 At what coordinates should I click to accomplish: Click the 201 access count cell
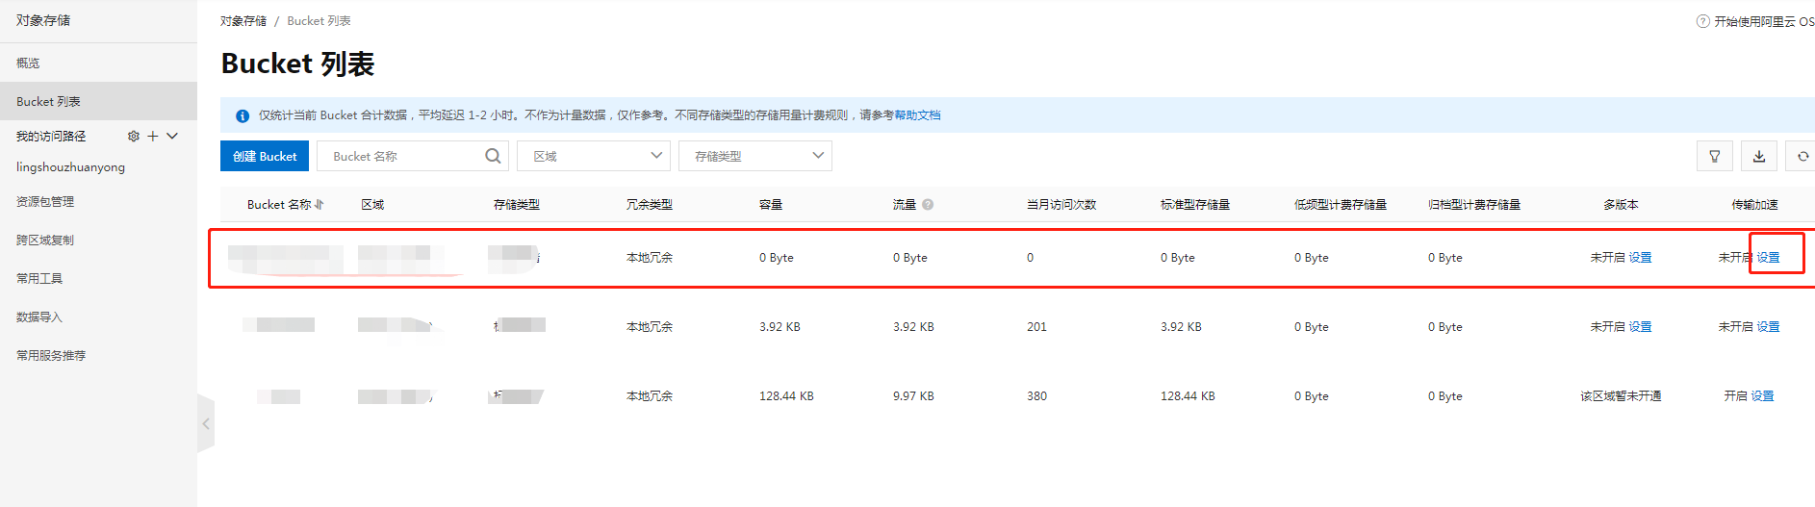point(1036,327)
